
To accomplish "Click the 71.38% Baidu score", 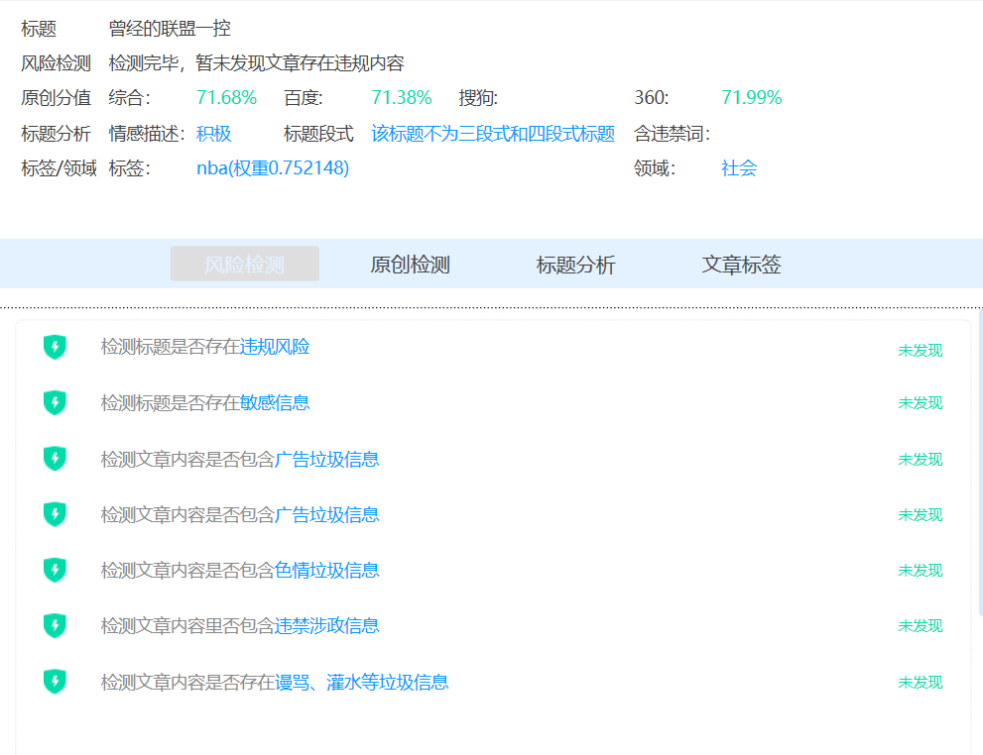I will 401,98.
